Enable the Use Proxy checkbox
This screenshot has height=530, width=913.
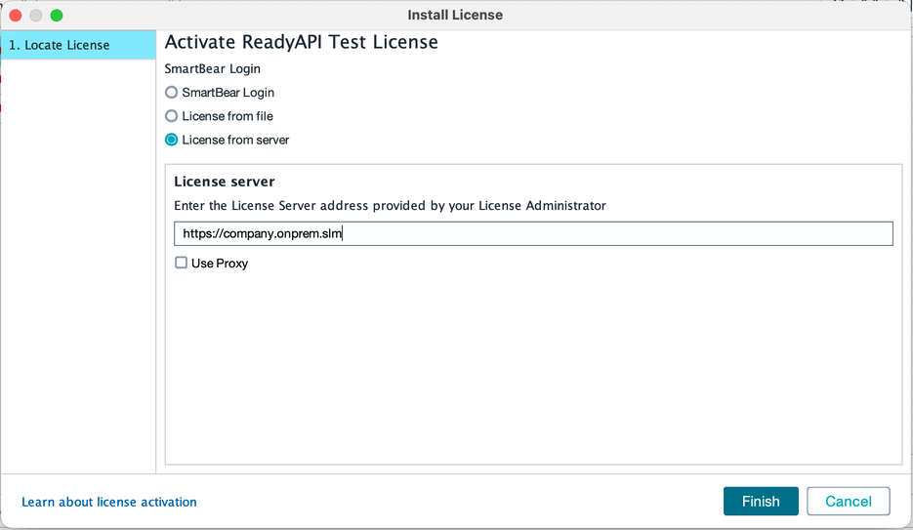point(181,263)
